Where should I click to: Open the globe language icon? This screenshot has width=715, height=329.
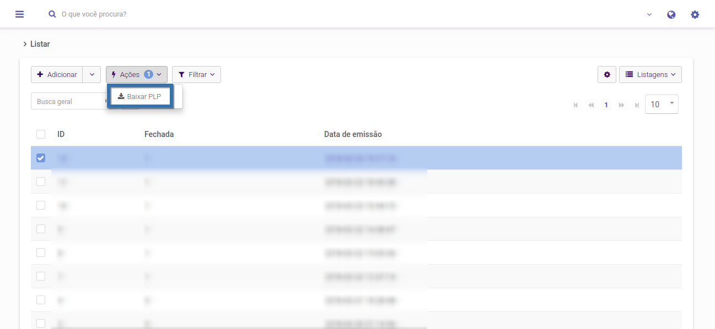(671, 15)
